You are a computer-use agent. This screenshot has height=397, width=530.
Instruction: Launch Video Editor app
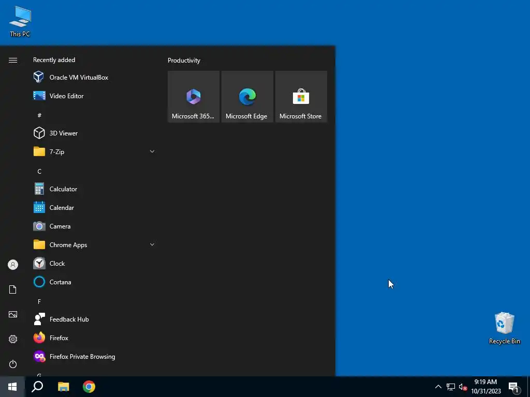[94, 96]
